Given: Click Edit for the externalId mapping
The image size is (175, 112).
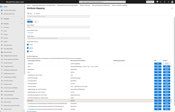Looking at the screenshot, I should 158,101.
